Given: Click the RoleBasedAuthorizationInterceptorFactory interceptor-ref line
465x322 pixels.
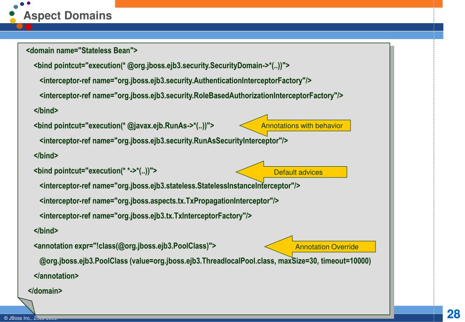Looking at the screenshot, I should [191, 96].
